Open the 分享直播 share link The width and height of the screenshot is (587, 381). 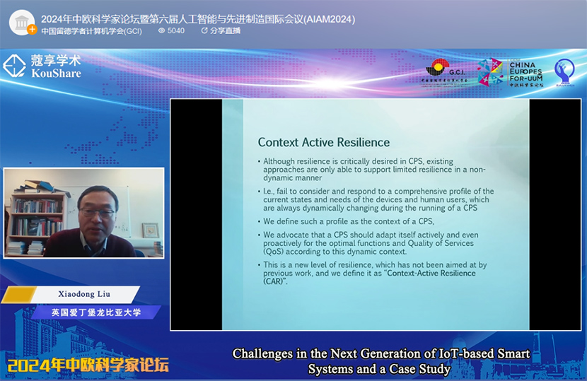click(x=225, y=30)
